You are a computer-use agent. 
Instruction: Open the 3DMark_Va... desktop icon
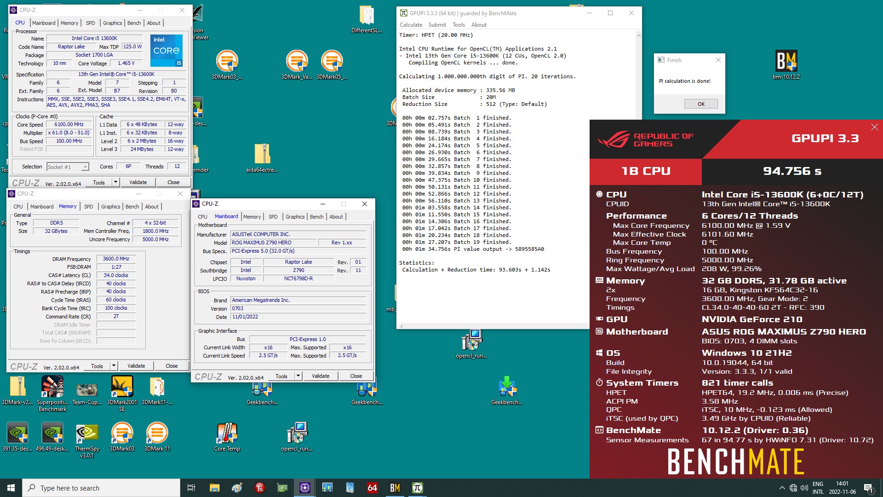click(297, 64)
